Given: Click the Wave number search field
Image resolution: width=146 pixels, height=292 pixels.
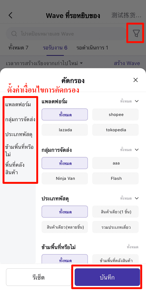Looking at the screenshot, I should tap(66, 34).
